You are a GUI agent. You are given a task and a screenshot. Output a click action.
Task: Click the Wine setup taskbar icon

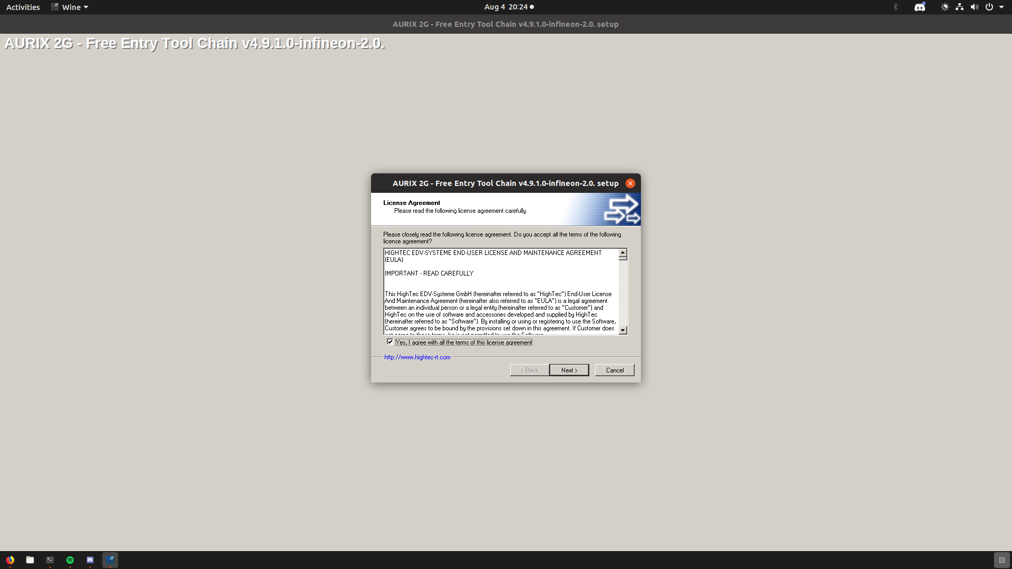point(110,560)
